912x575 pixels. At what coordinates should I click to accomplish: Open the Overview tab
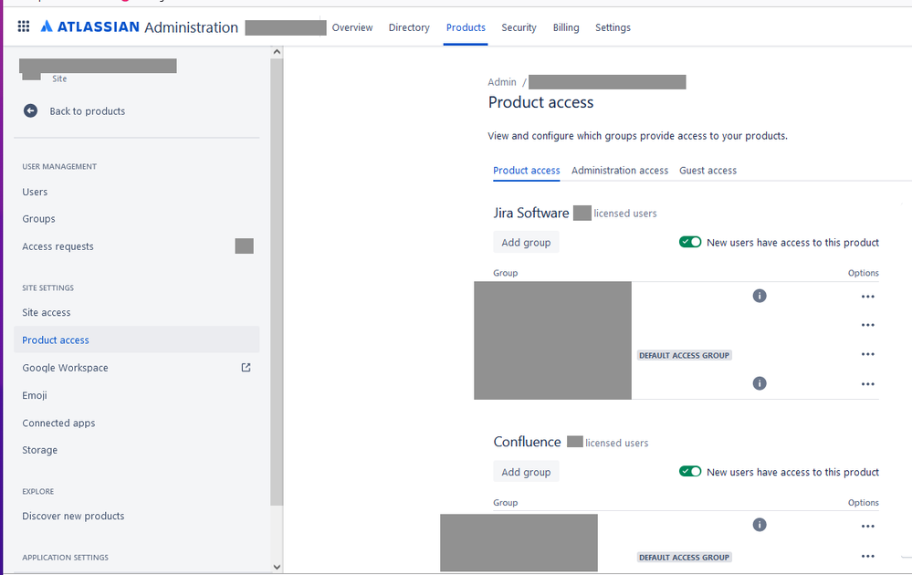351,27
